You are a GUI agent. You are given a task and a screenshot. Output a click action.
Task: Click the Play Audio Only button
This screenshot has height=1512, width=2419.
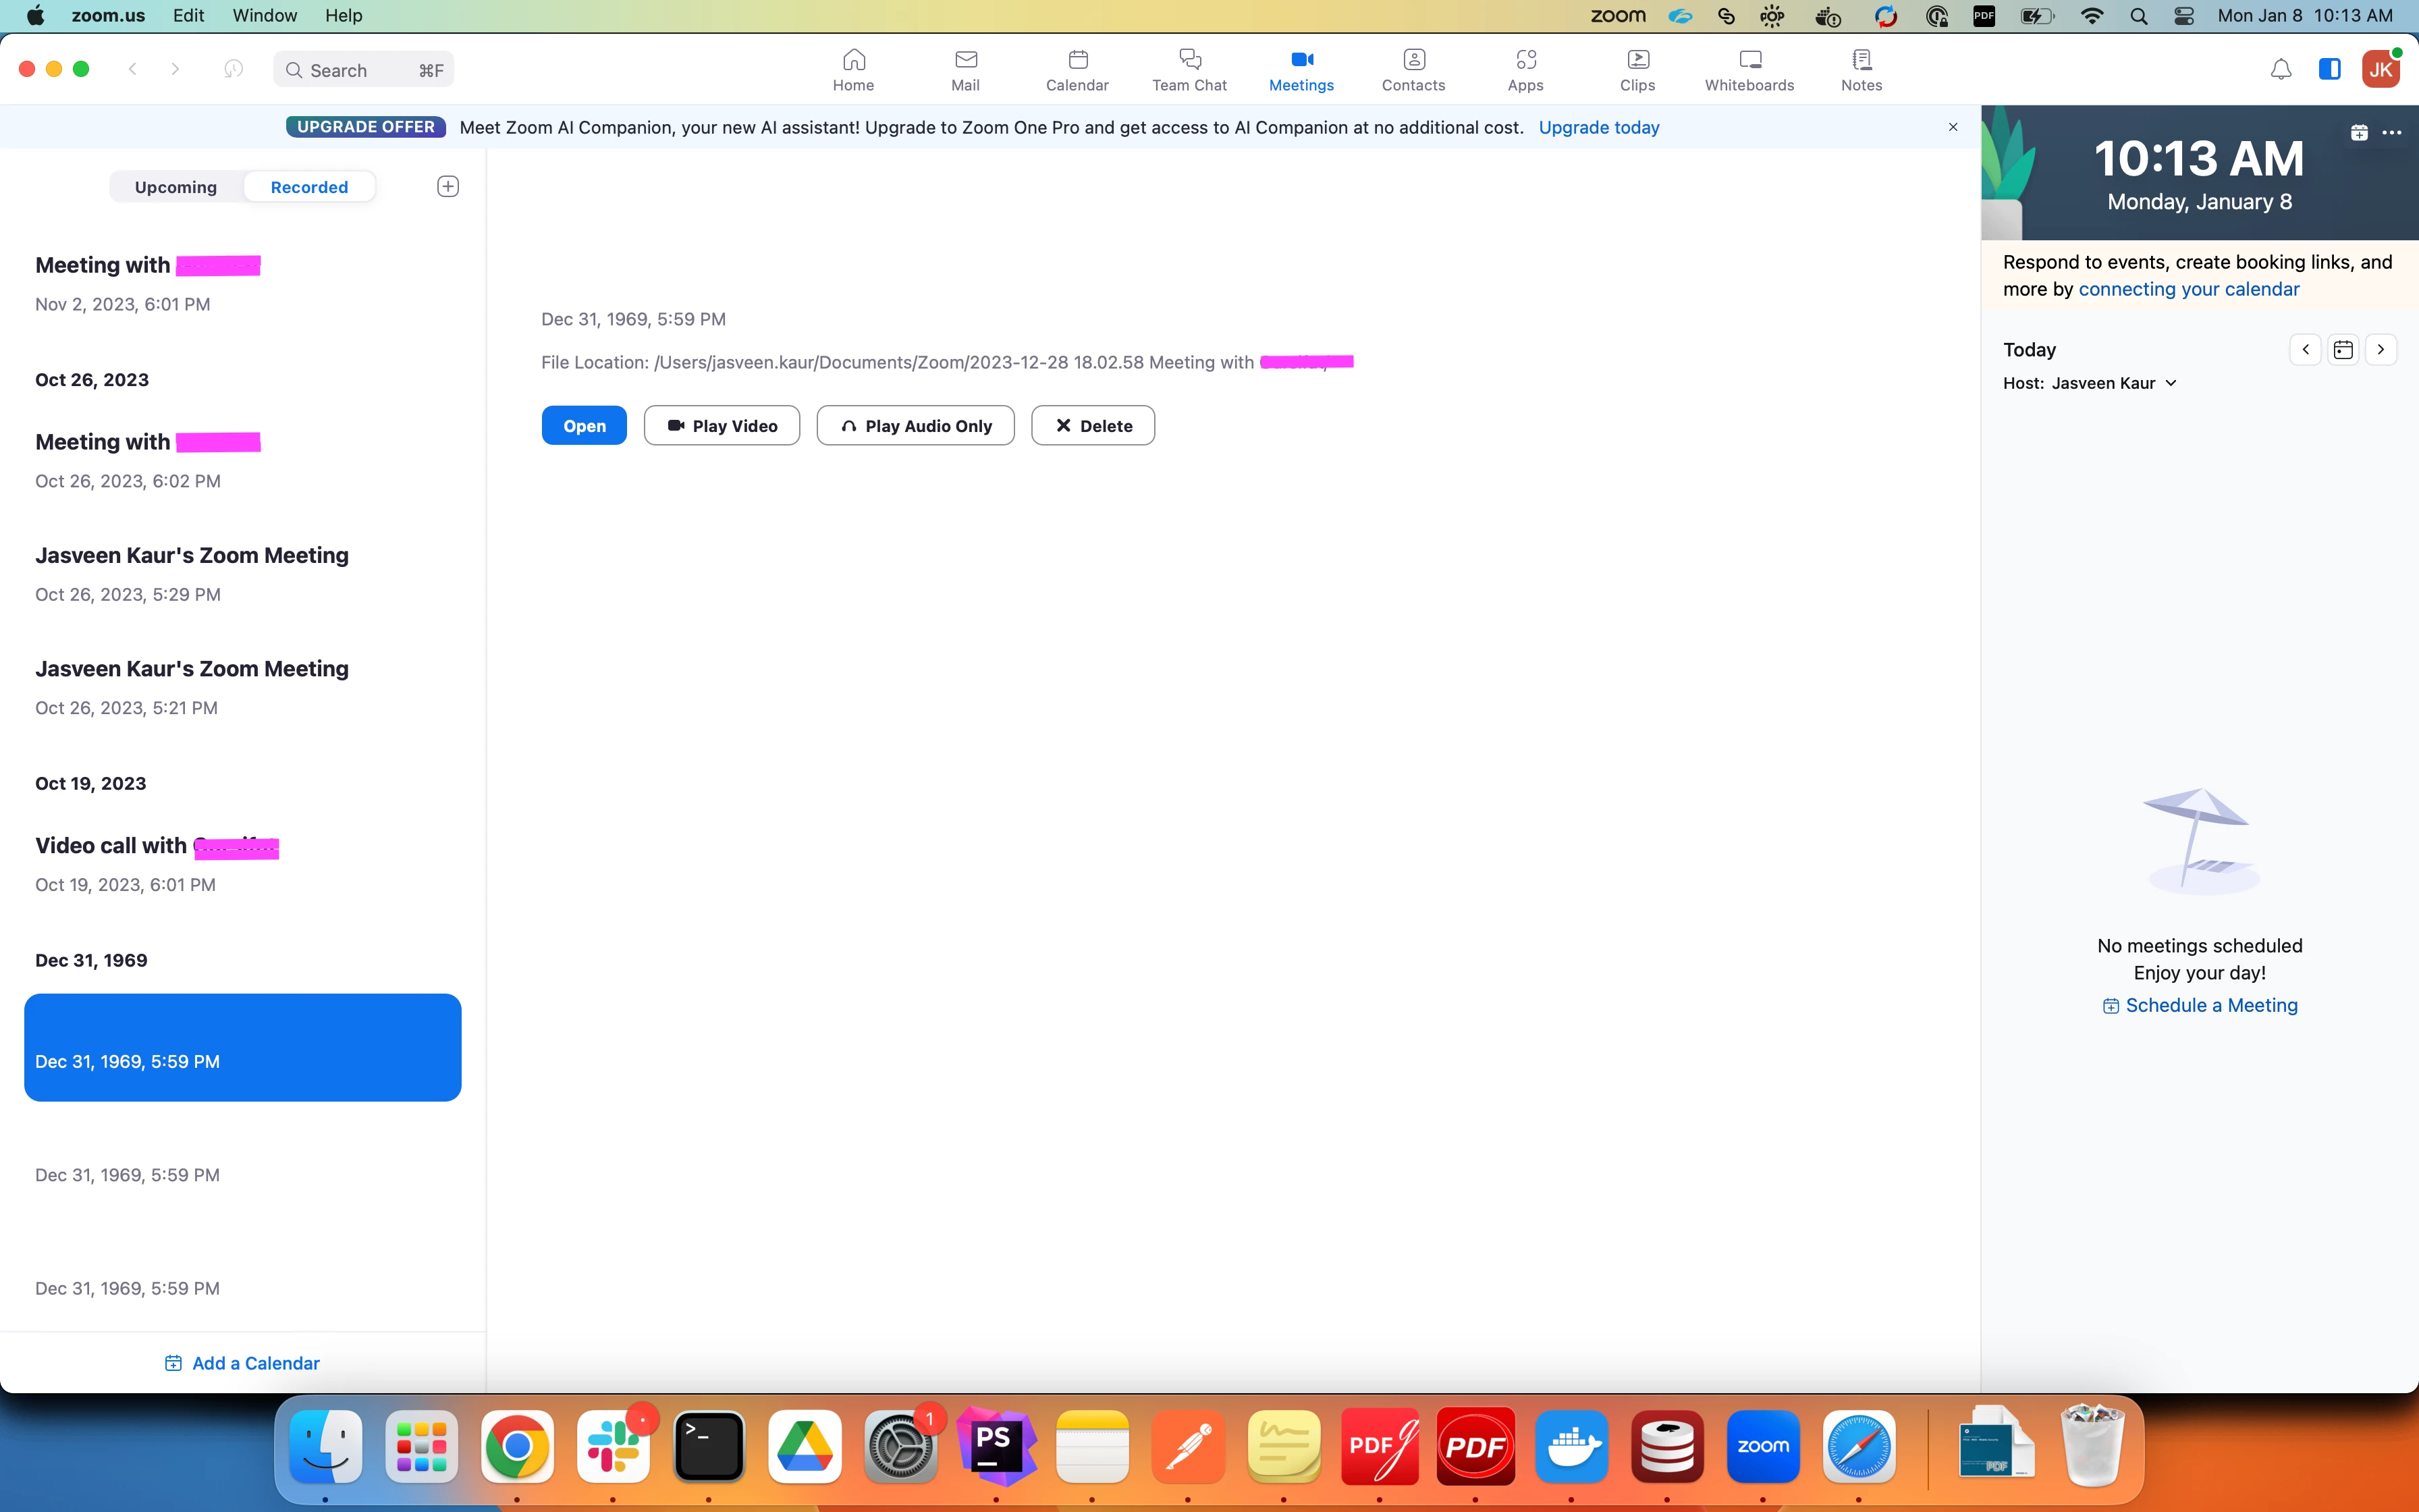pyautogui.click(x=915, y=426)
